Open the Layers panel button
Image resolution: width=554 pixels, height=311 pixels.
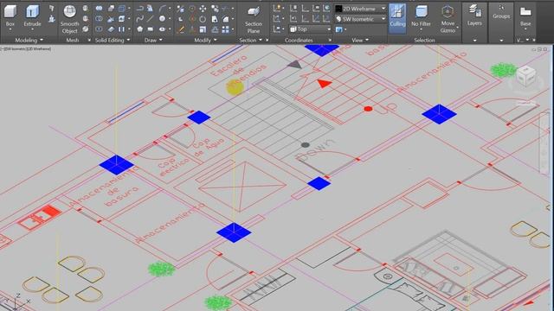click(474, 16)
